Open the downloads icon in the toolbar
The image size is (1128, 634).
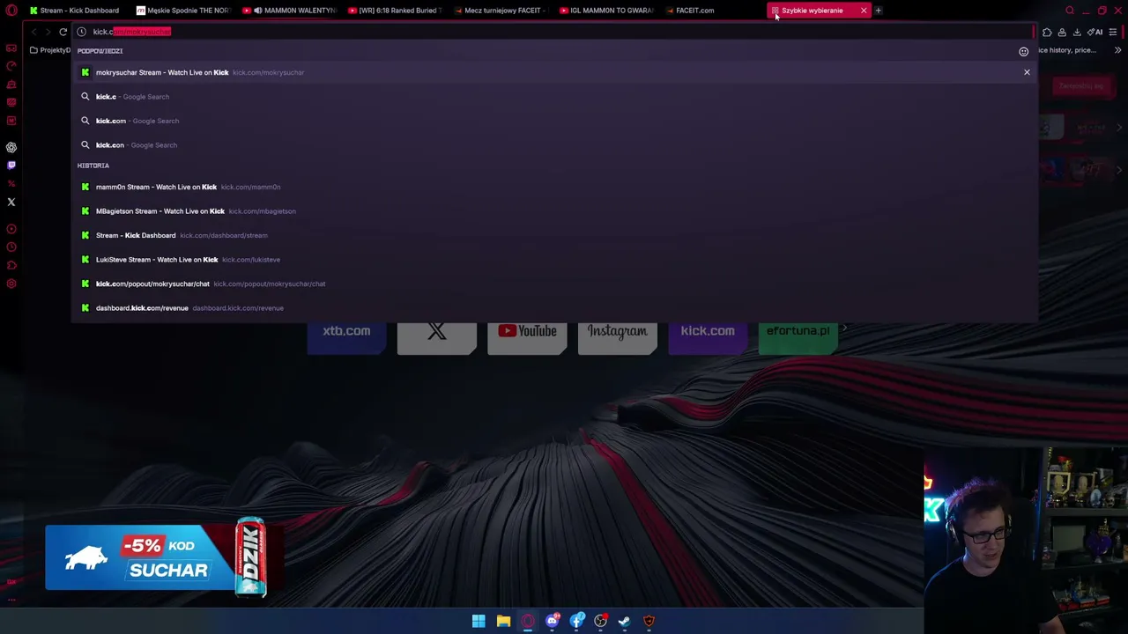[x=1077, y=32]
